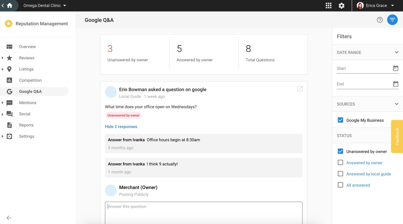The width and height of the screenshot is (403, 224).
Task: Collapse the Date Range filter section
Action: [396, 52]
